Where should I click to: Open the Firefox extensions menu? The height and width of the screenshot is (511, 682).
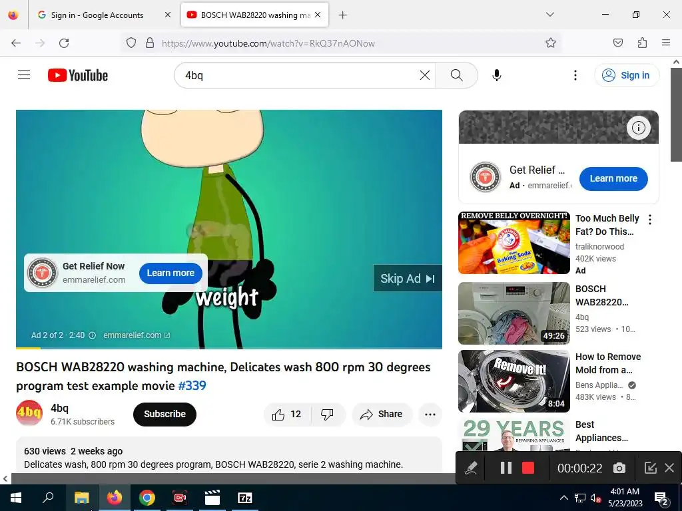642,43
